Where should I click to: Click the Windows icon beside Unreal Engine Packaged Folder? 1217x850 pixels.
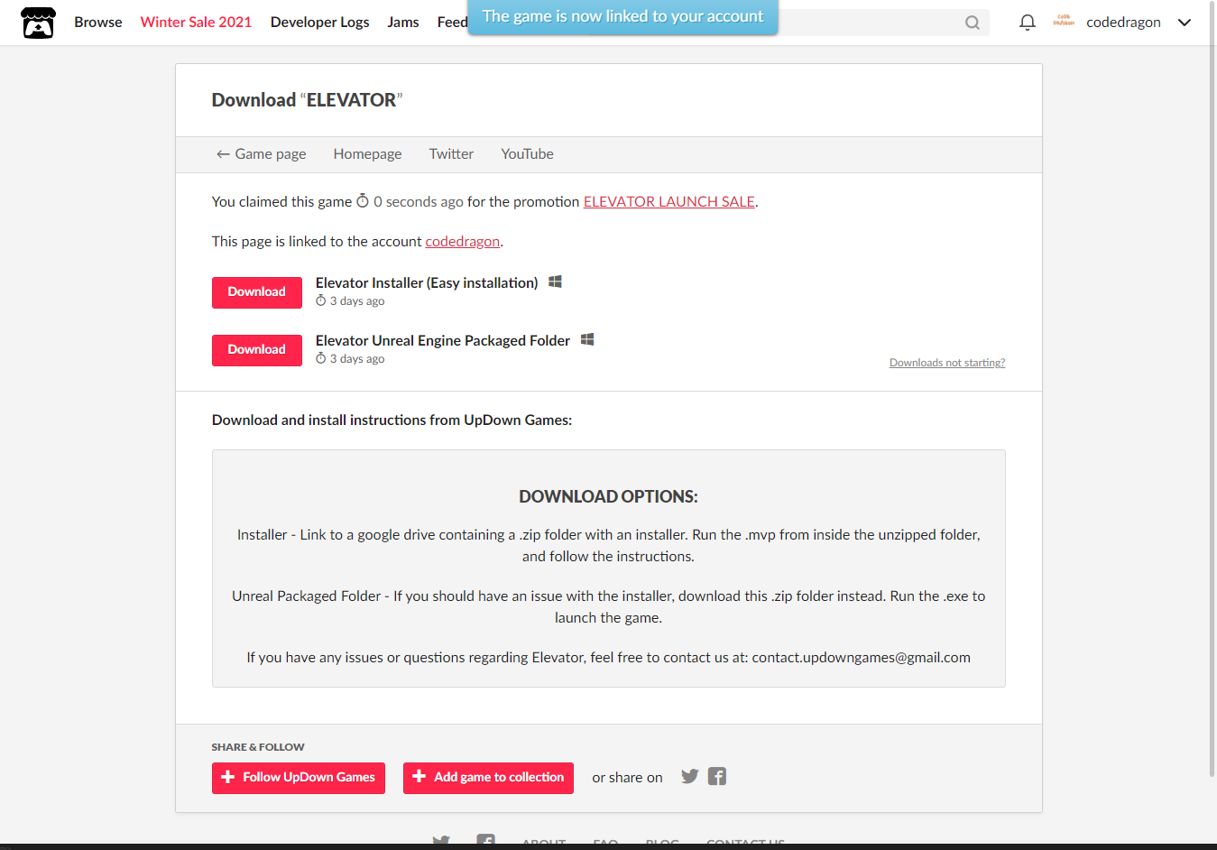[x=587, y=339]
